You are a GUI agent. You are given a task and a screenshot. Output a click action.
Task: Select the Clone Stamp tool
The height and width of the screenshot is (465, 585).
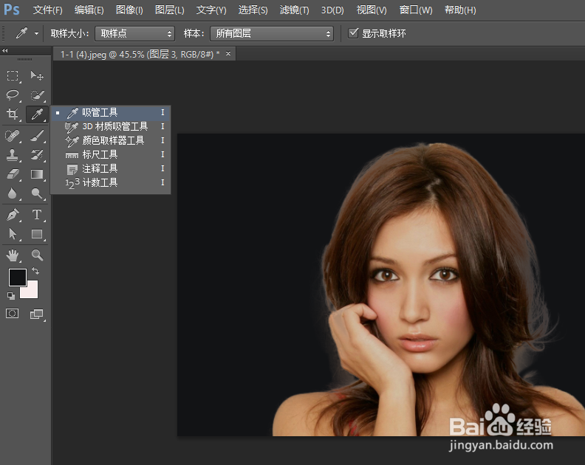pyautogui.click(x=13, y=155)
